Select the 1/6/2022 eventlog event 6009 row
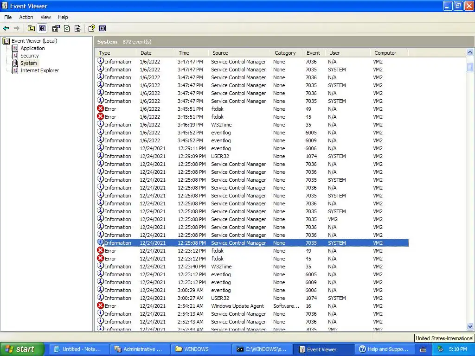 pos(252,140)
